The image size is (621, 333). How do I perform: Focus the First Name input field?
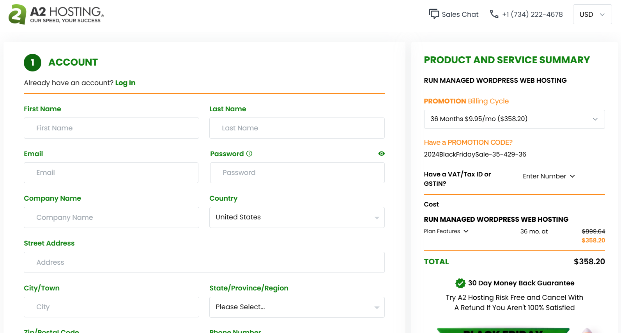point(111,128)
